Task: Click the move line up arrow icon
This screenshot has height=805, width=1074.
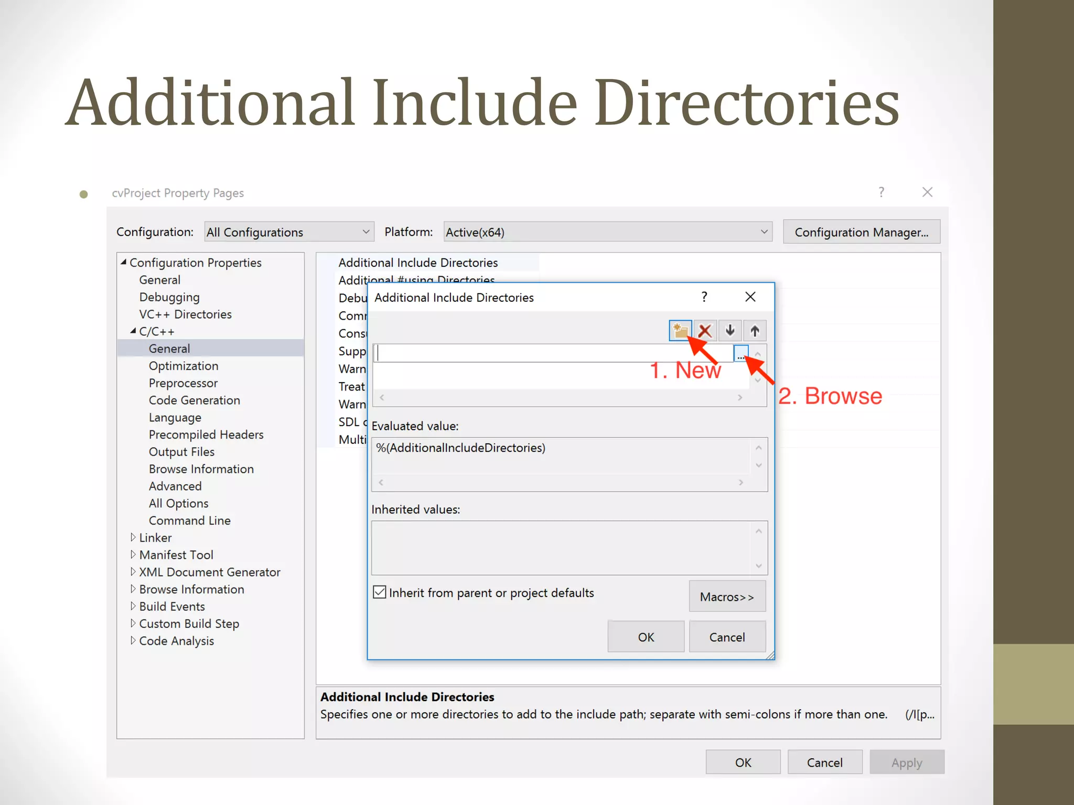Action: click(x=754, y=331)
